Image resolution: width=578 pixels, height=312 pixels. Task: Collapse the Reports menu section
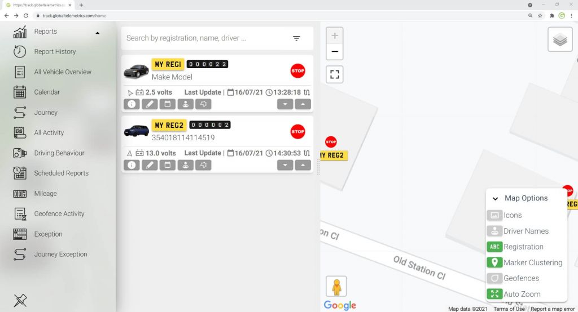(x=97, y=33)
